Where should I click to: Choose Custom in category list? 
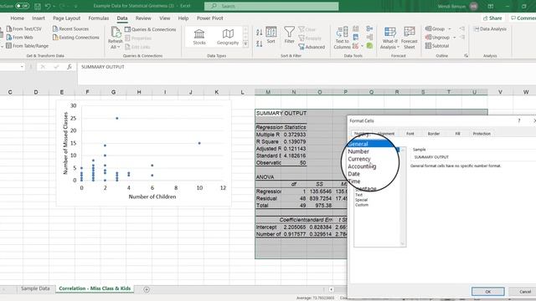click(x=362, y=205)
